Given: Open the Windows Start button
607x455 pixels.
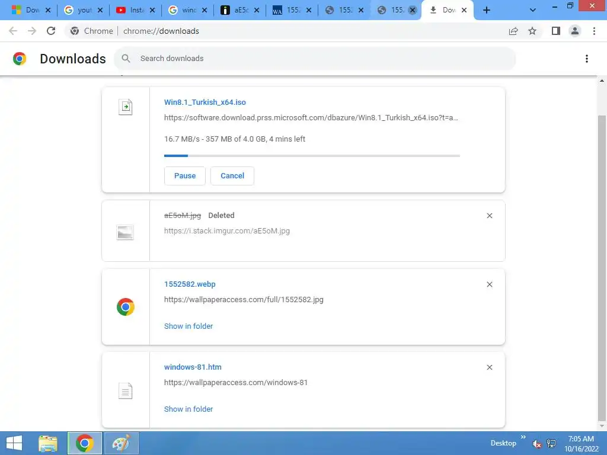Looking at the screenshot, I should 14,443.
